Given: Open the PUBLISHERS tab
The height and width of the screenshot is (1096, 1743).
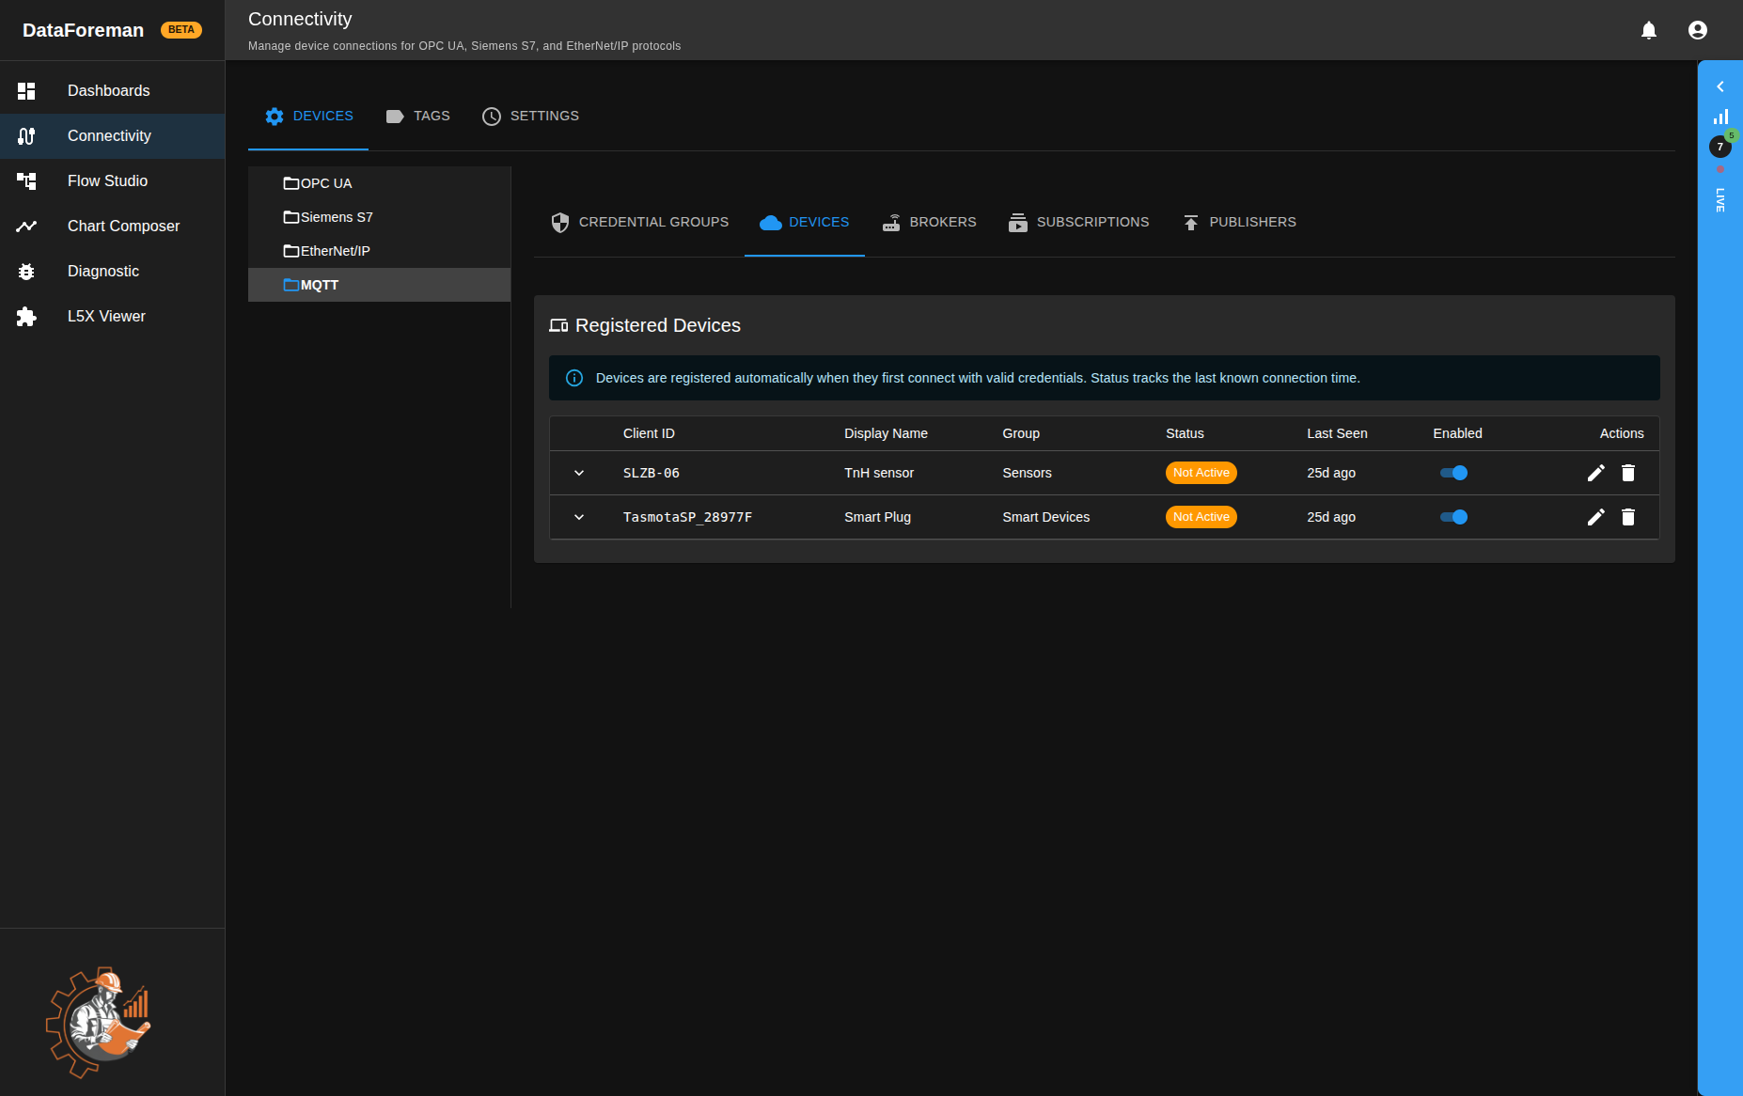Looking at the screenshot, I should coord(1239,222).
